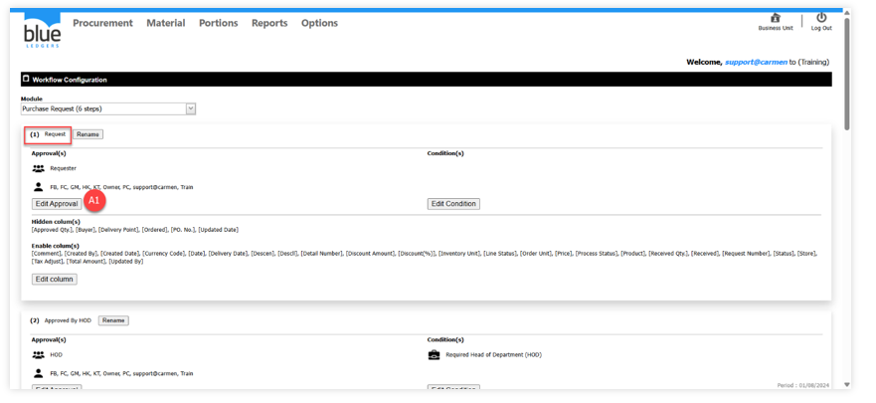876x403 pixels.
Task: Open the Business Unit icon
Action: [775, 18]
